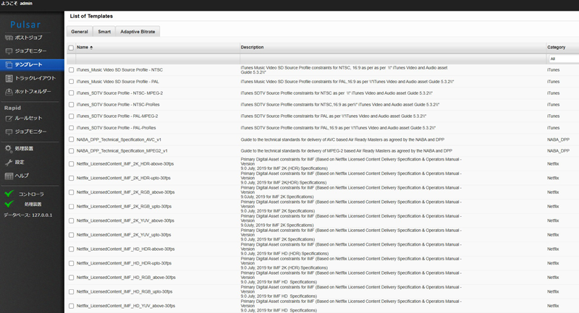Select Netflix_LicensedContent_IMF_HD_RGB_upto-30fps name
579x313 pixels.
[x=124, y=291]
